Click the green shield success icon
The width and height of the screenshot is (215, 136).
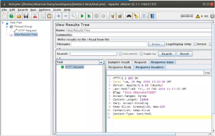tap(63, 67)
